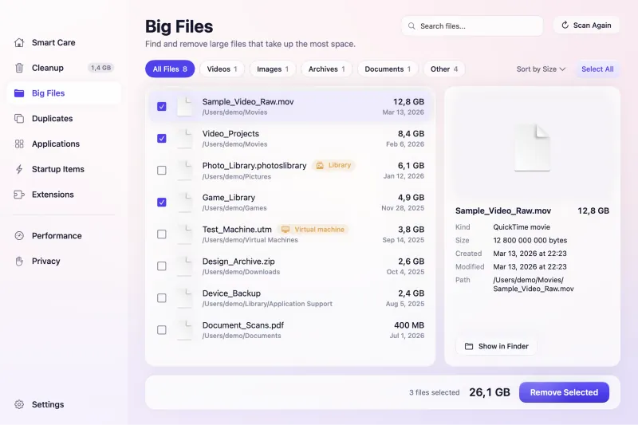Click the path /Users/demo/Library/Application Support
638x425 pixels.
pos(267,304)
